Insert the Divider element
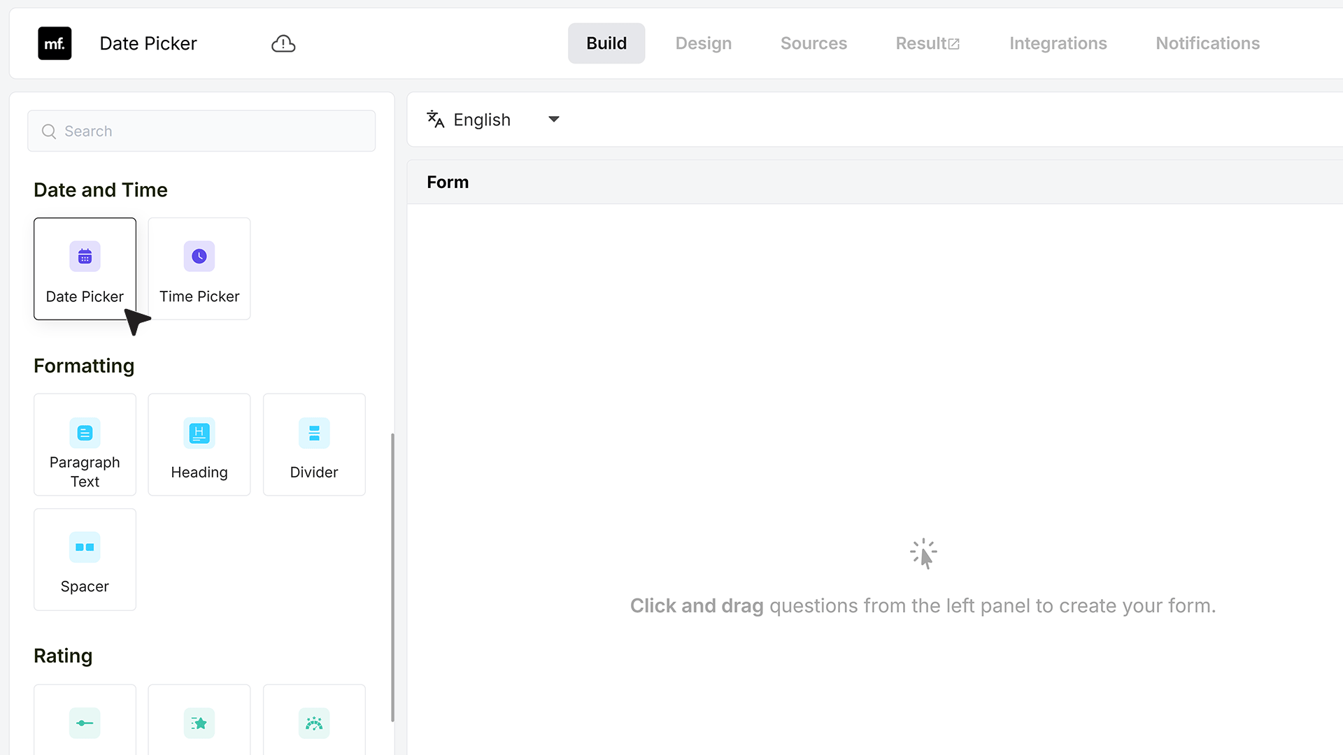Viewport: 1343px width, 755px height. [314, 445]
